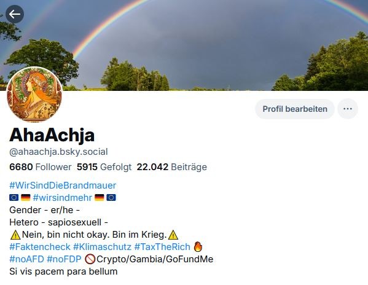
Task: Open the 5915 Gefolgt list
Action: coord(104,167)
